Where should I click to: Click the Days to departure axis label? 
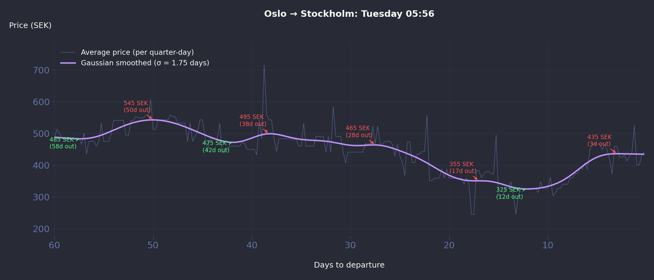(x=349, y=265)
